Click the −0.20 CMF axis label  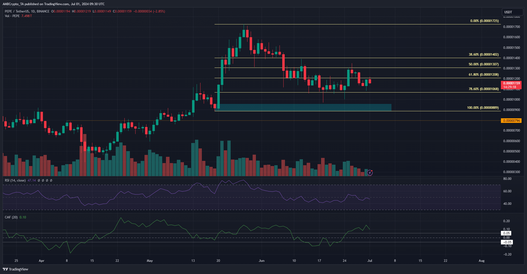coord(507,254)
